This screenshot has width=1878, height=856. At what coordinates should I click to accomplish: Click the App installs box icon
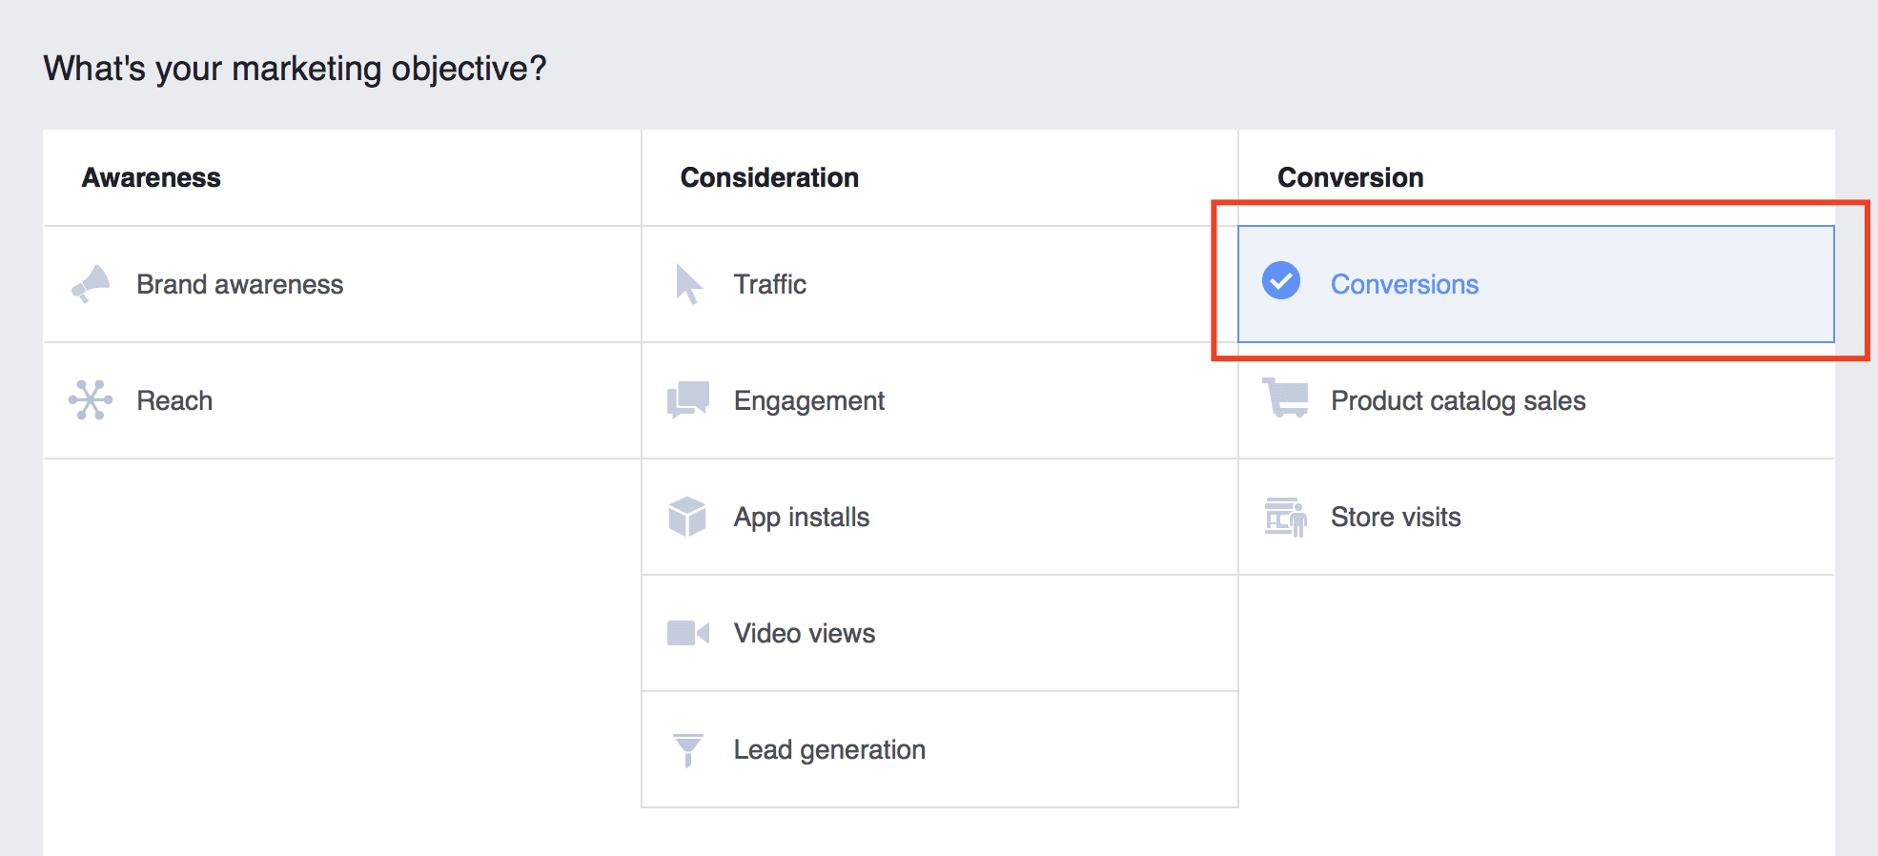click(687, 517)
